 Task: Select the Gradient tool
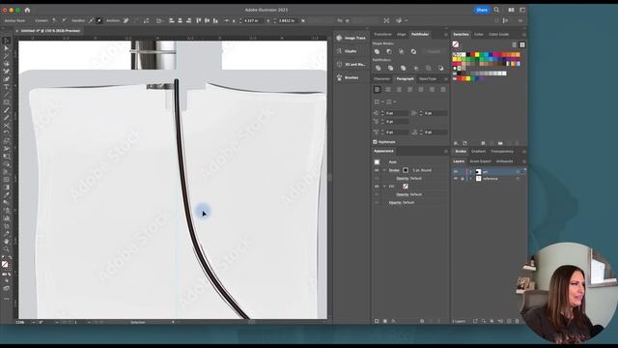click(x=7, y=187)
